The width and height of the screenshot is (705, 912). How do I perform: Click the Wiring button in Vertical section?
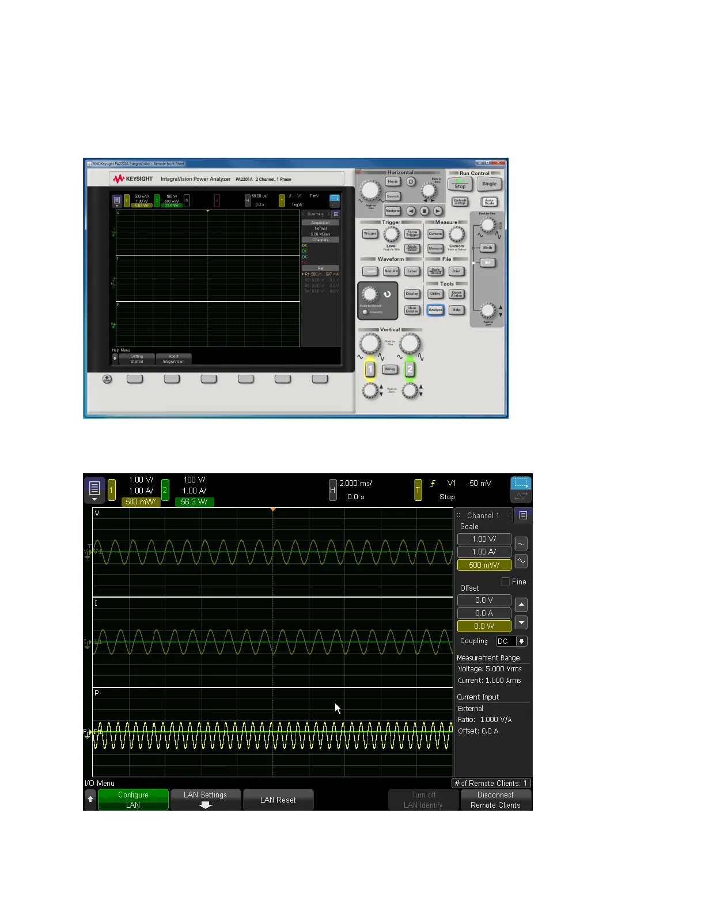390,369
